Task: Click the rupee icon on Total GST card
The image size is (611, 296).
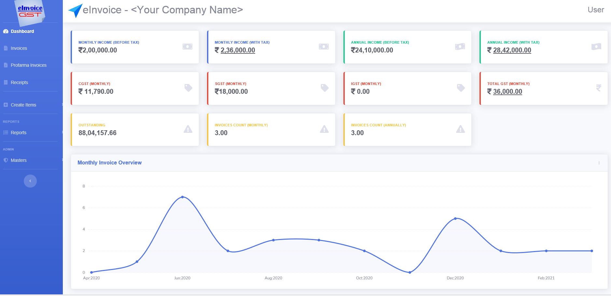Action: [598, 88]
